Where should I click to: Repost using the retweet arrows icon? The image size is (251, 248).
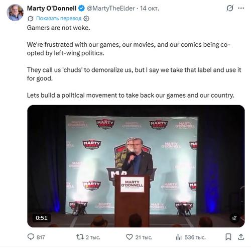[x=79, y=237]
